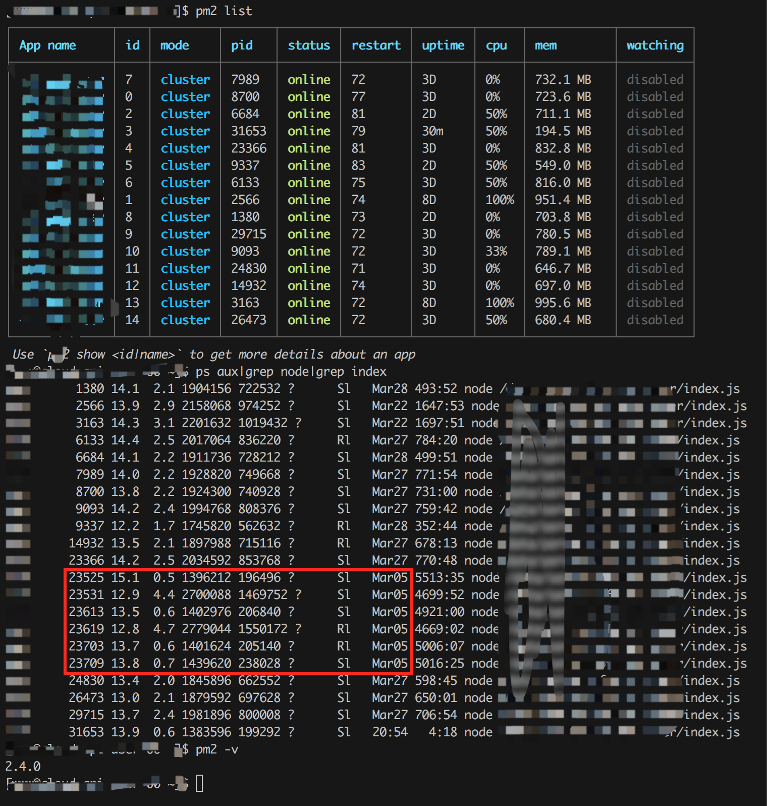Select the '995.6 MB' memory value
Image resolution: width=767 pixels, height=806 pixels.
[563, 303]
